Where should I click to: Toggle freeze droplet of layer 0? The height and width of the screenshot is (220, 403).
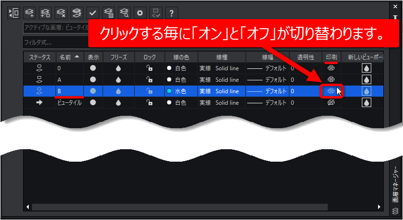(x=118, y=68)
